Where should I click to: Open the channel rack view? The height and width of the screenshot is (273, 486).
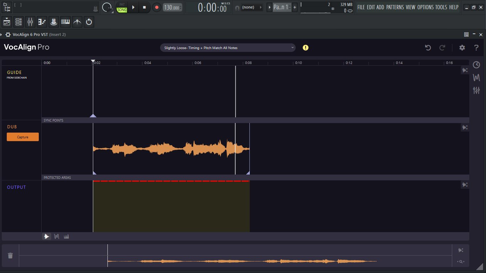point(19,22)
